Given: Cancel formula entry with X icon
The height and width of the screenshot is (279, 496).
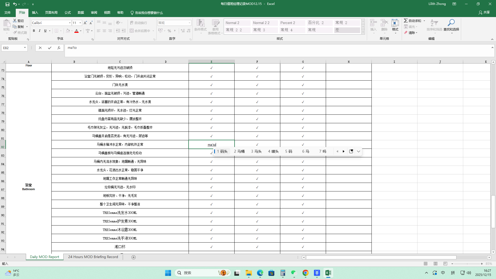Looking at the screenshot, I should pyautogui.click(x=40, y=48).
